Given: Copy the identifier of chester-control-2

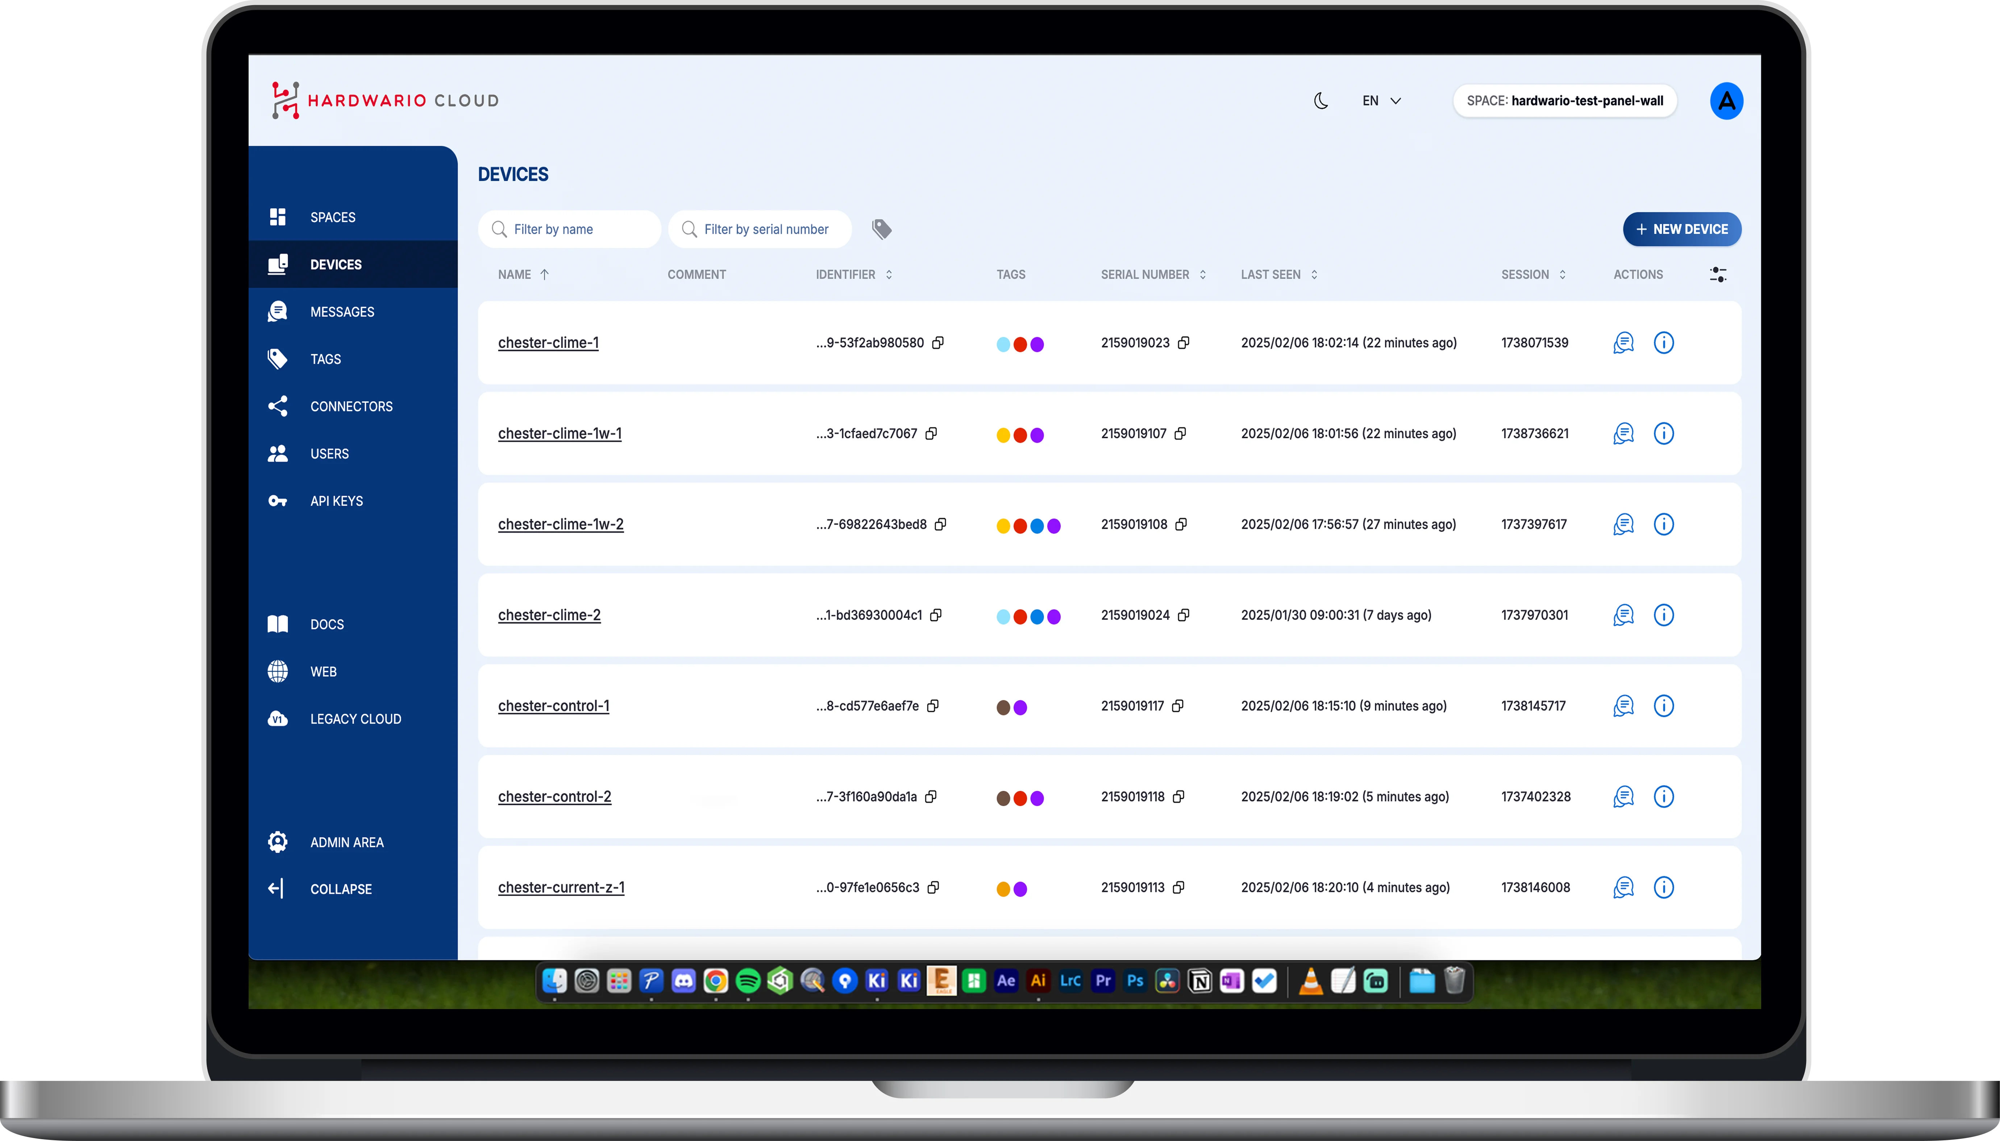Looking at the screenshot, I should tap(931, 797).
